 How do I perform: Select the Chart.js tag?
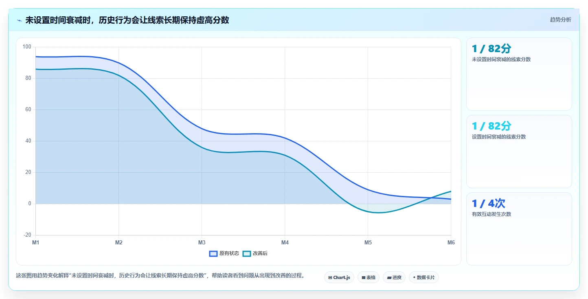click(x=339, y=277)
